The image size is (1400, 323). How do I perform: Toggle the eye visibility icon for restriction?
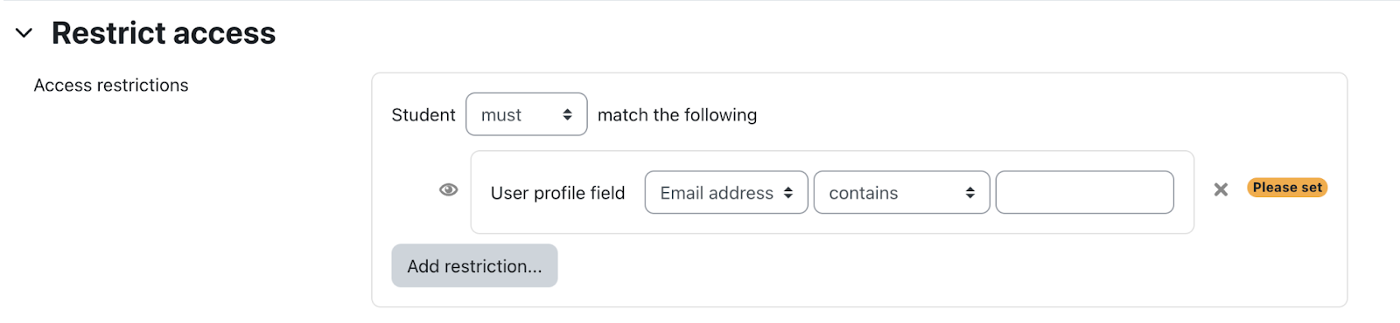(448, 189)
